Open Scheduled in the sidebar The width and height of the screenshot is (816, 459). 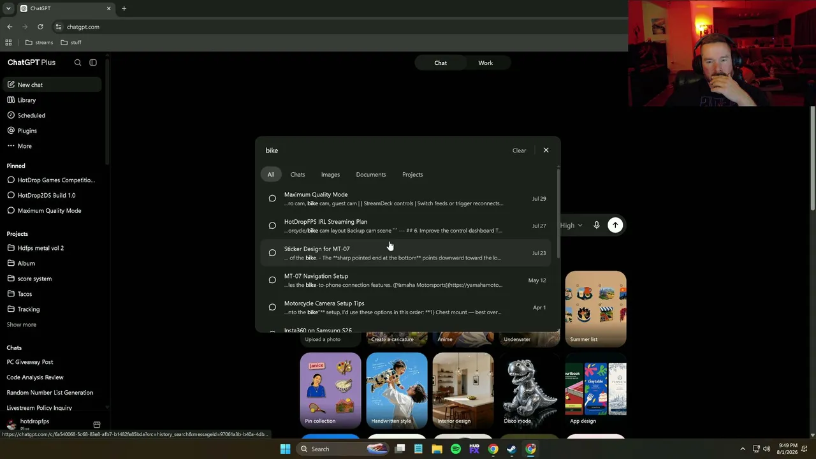(x=51, y=115)
